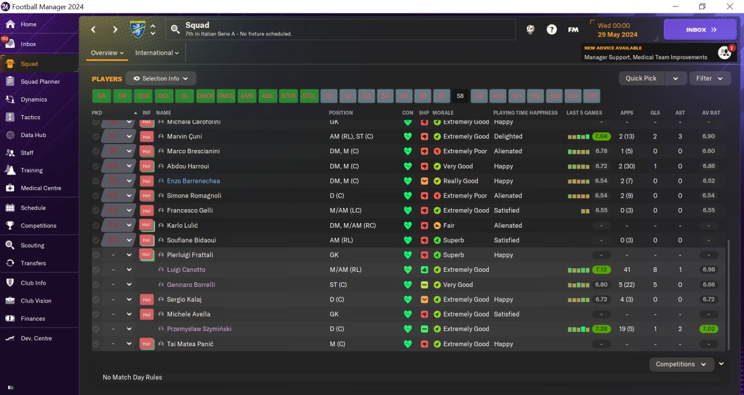Expand the Competitions dropdown

(x=681, y=364)
